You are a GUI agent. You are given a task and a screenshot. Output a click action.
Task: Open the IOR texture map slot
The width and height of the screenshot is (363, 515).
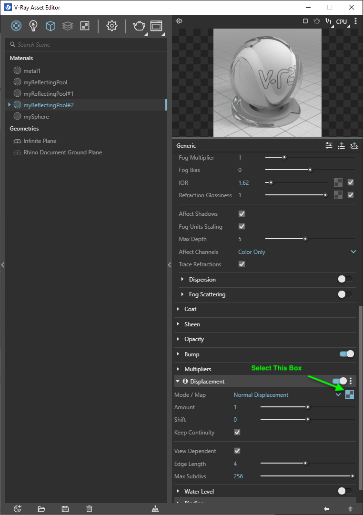click(338, 182)
